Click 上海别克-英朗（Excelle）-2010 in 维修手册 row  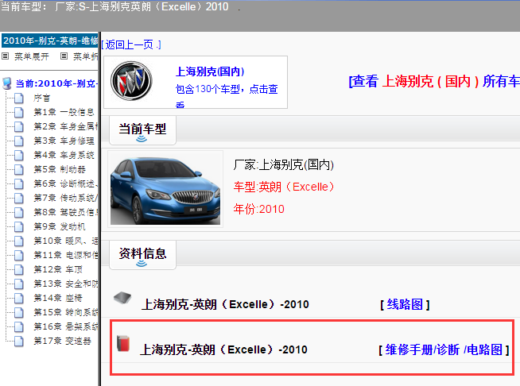[x=224, y=349]
